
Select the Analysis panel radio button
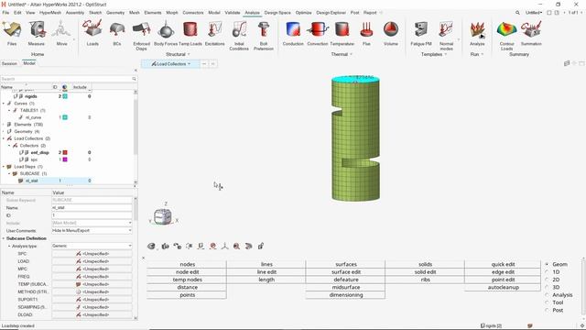(x=547, y=295)
